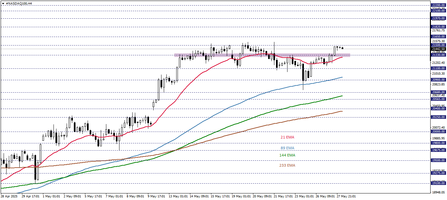Click the 21761.75 price scale value
The height and width of the screenshot is (200, 447).
(439, 30)
